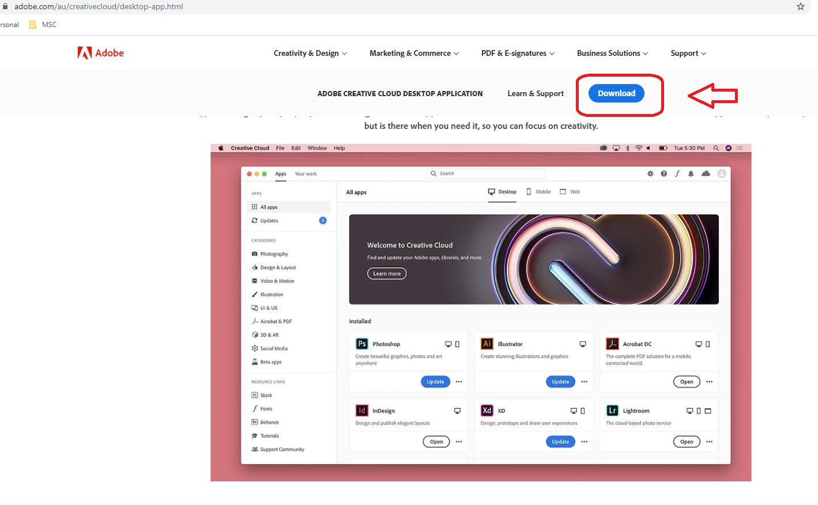Open more options for Illustrator
Image resolution: width=818 pixels, height=505 pixels.
pos(584,382)
